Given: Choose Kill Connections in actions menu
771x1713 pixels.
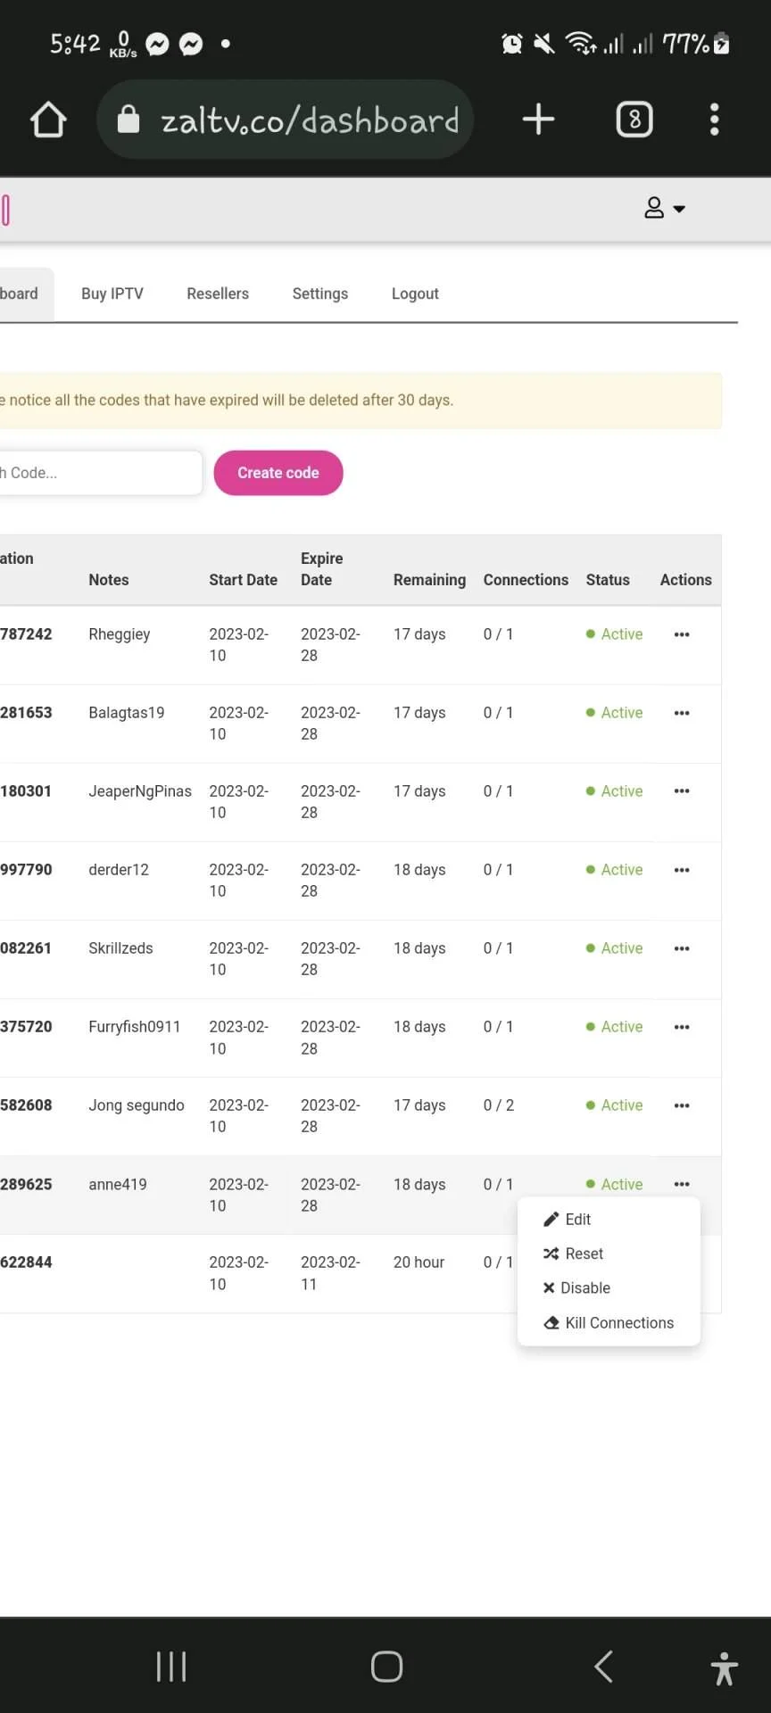Looking at the screenshot, I should 609,1323.
